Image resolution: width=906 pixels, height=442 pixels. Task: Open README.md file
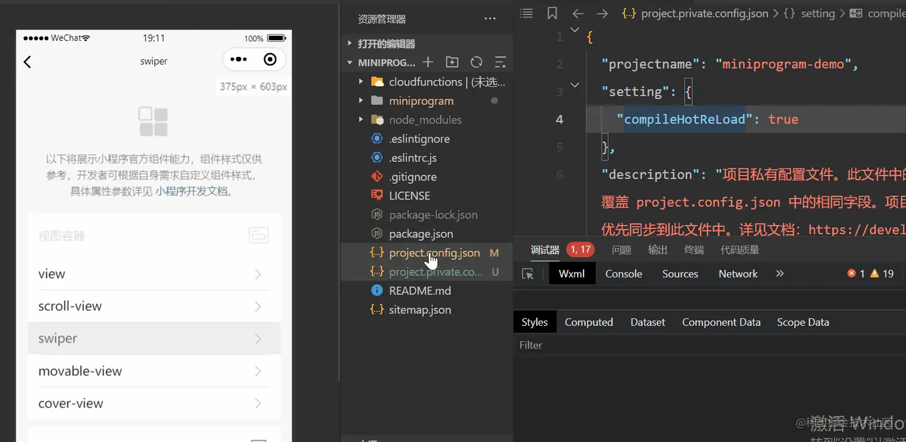[x=427, y=290]
